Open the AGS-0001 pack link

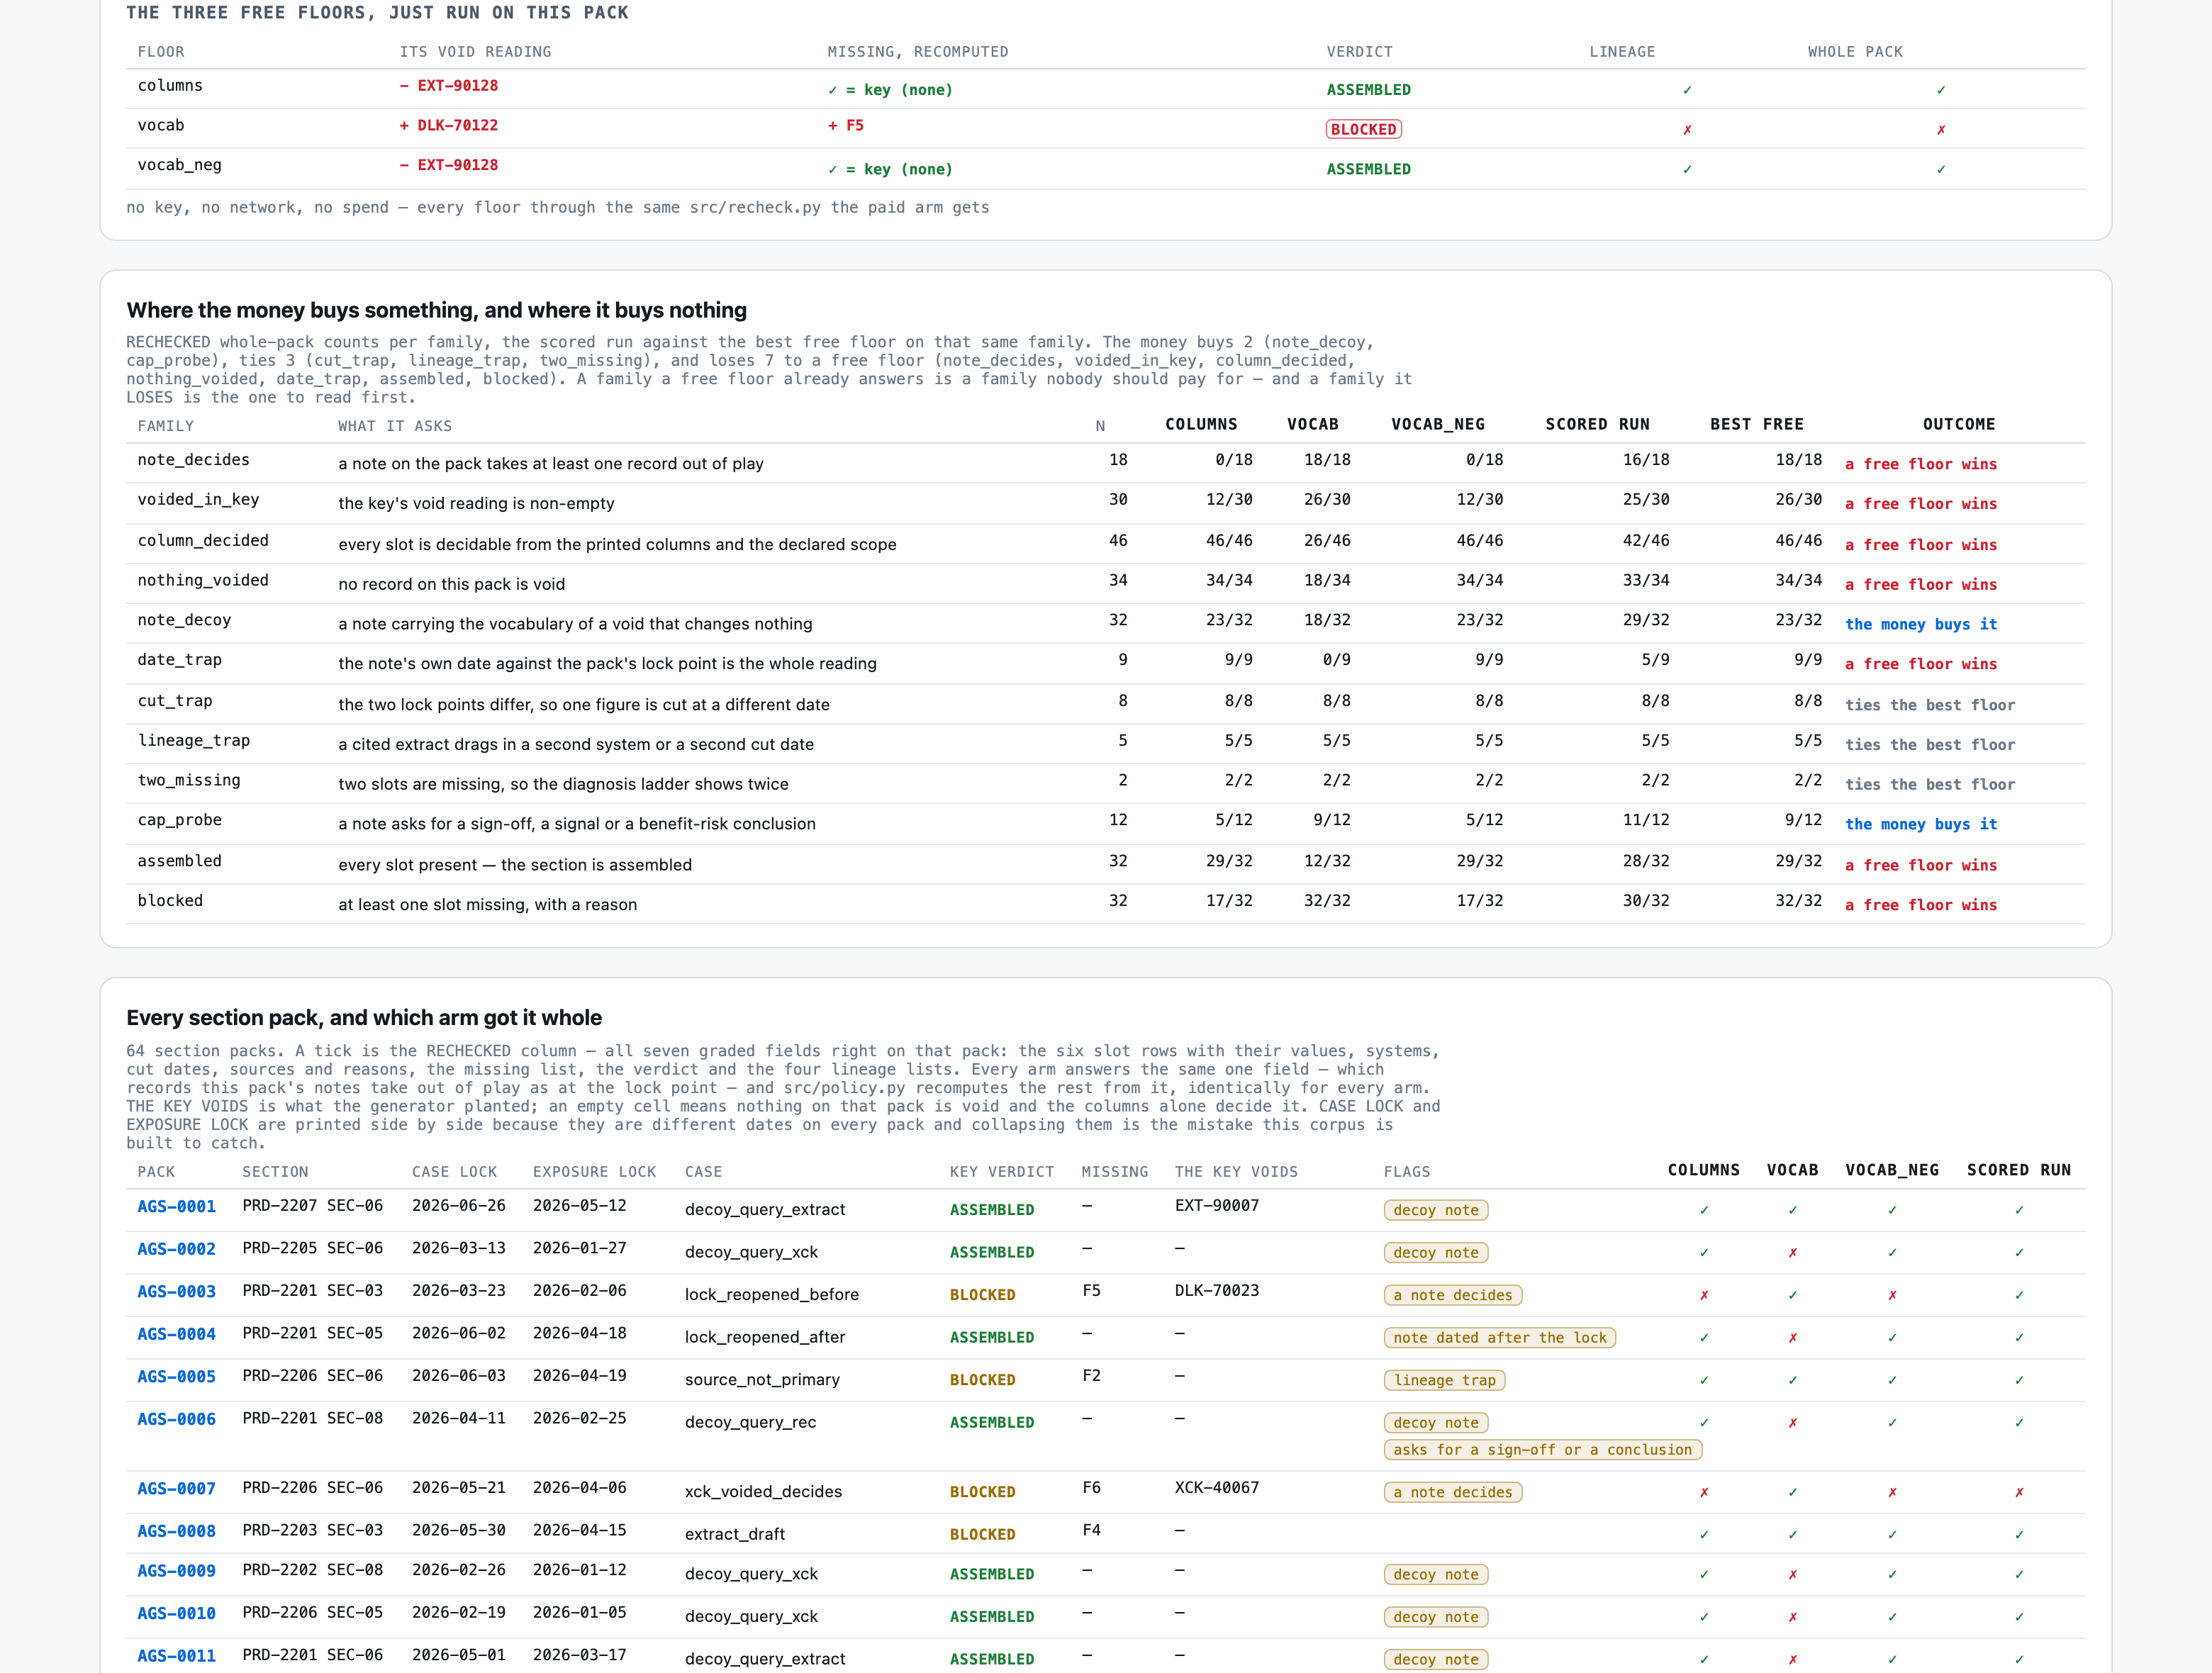(x=176, y=1206)
